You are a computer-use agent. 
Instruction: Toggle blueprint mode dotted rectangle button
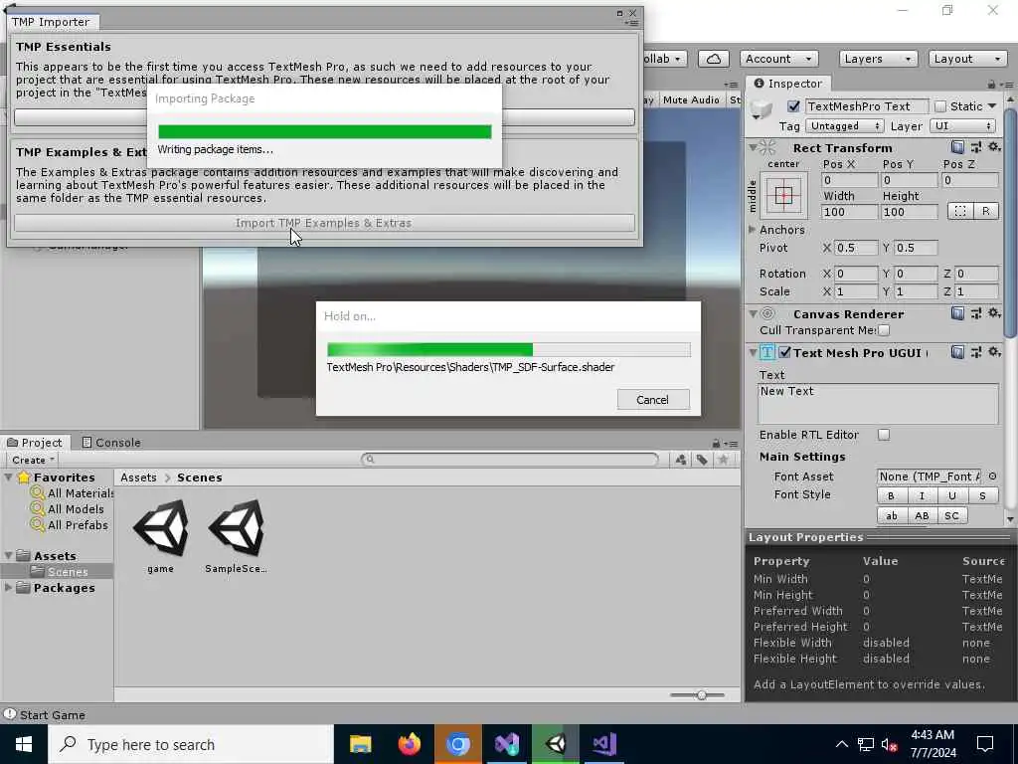point(960,211)
